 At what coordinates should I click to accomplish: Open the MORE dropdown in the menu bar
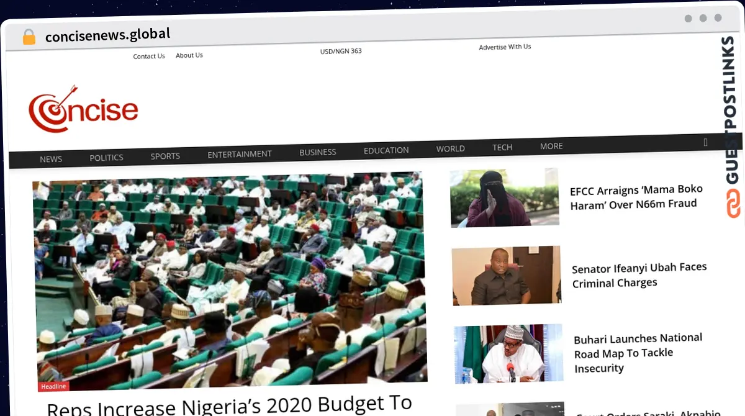click(551, 145)
